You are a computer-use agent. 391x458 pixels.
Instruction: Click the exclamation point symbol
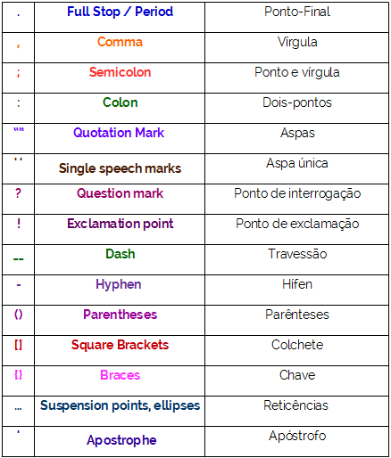pyautogui.click(x=19, y=223)
